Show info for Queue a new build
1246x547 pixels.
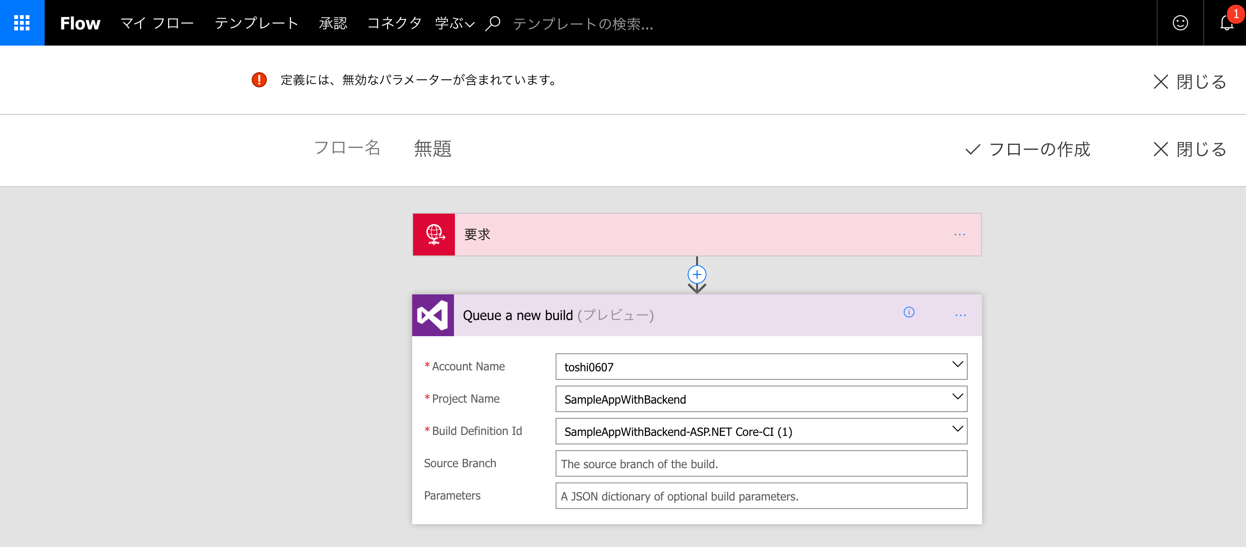pyautogui.click(x=909, y=312)
